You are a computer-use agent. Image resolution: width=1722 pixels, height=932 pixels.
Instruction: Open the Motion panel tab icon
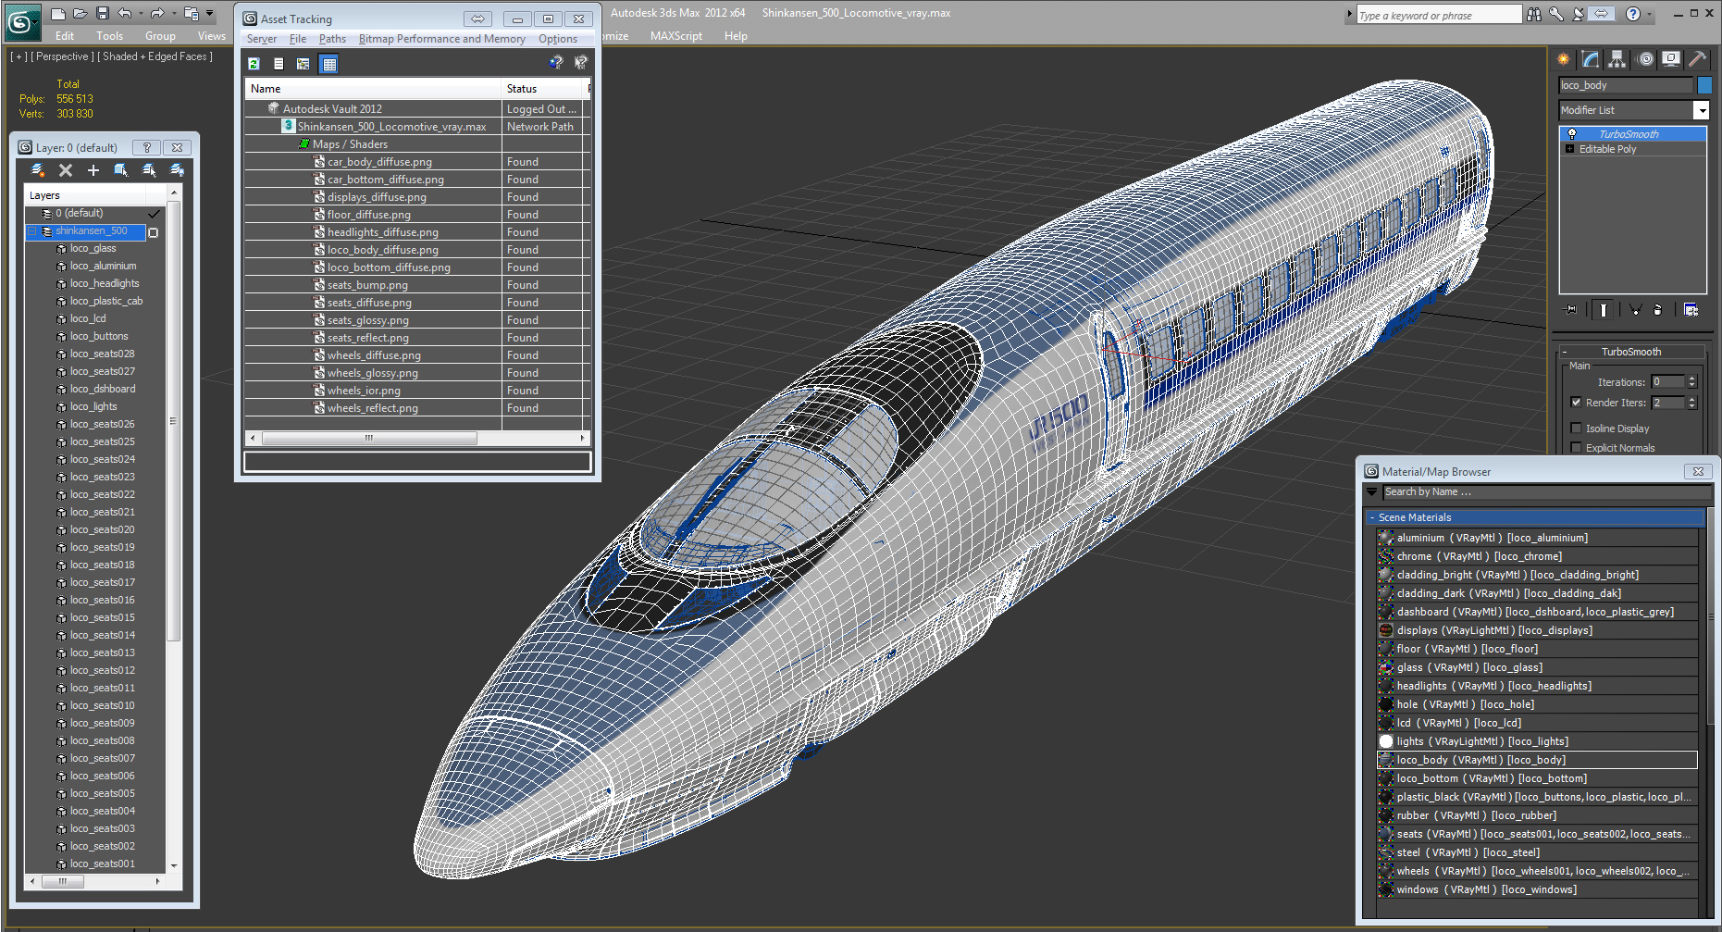tap(1644, 59)
